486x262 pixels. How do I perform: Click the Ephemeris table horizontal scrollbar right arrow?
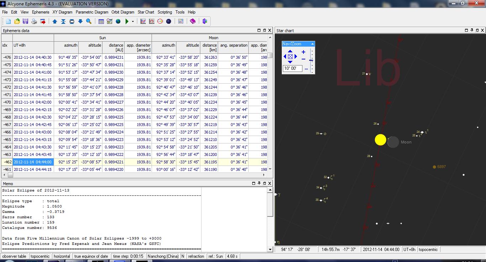264,175
